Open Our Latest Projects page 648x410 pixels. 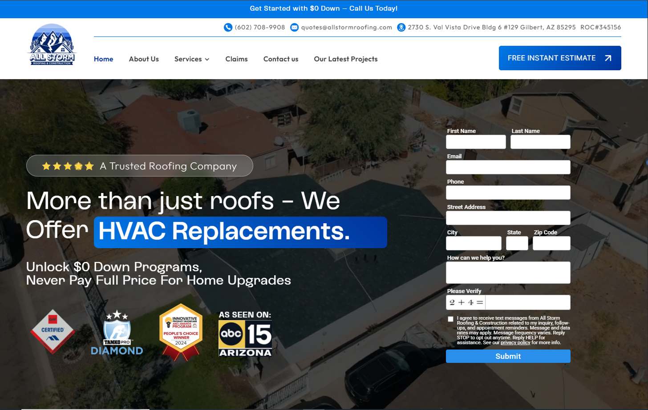[x=346, y=59]
